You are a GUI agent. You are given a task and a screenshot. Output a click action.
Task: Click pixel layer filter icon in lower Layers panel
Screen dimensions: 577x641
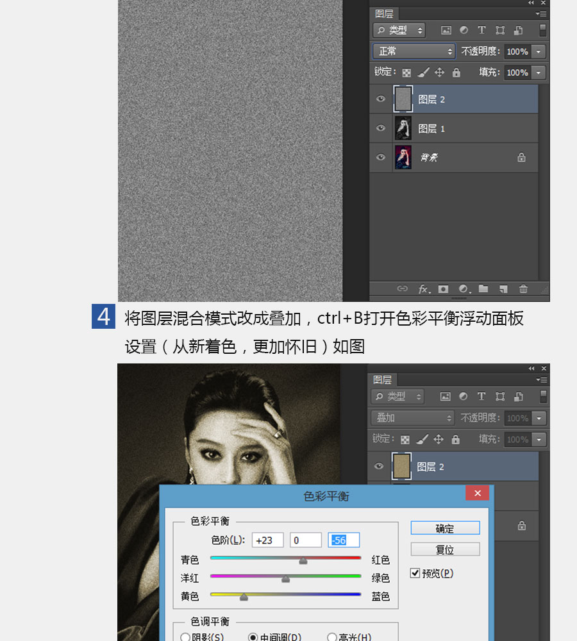(x=446, y=396)
